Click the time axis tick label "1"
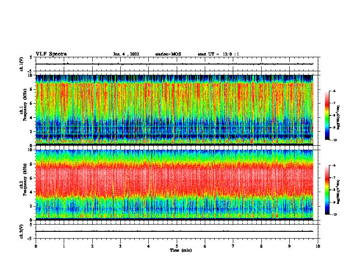 64,246
